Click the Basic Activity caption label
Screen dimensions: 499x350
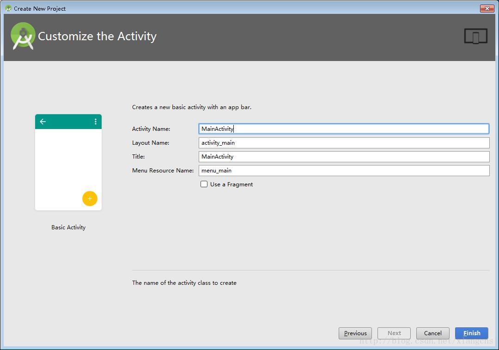coord(68,227)
